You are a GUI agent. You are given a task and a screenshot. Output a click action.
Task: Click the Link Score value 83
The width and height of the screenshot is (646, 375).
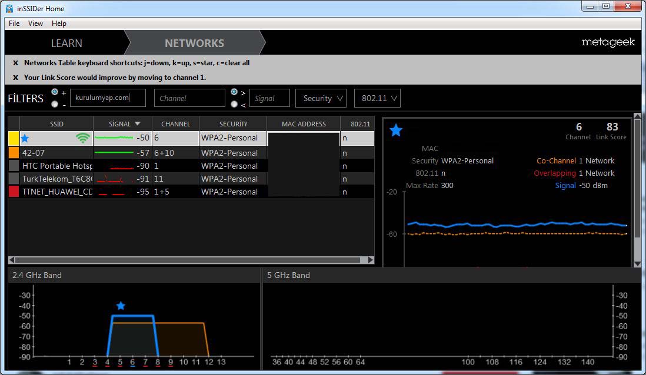point(612,127)
